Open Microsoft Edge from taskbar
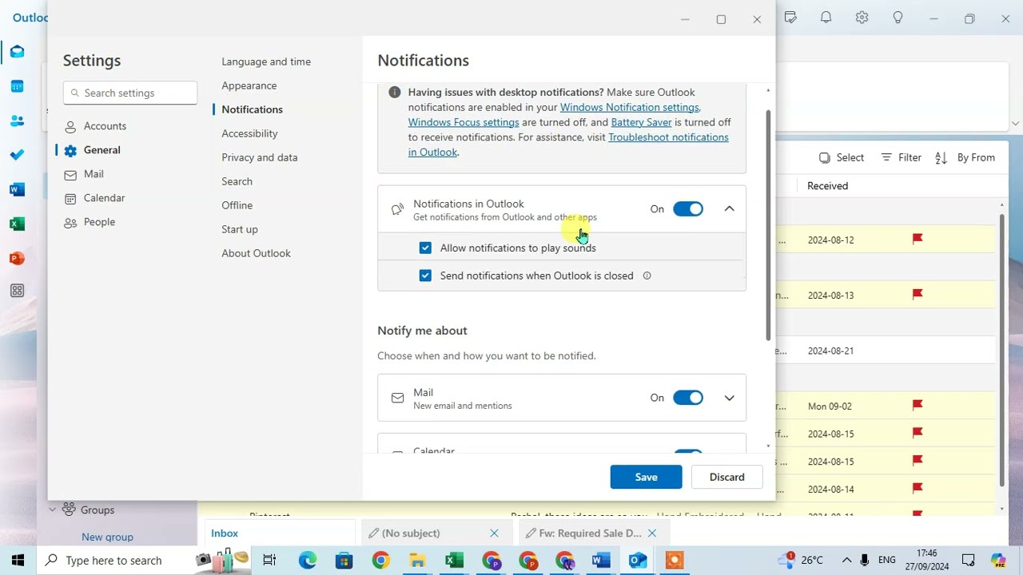This screenshot has width=1023, height=575. (x=308, y=561)
